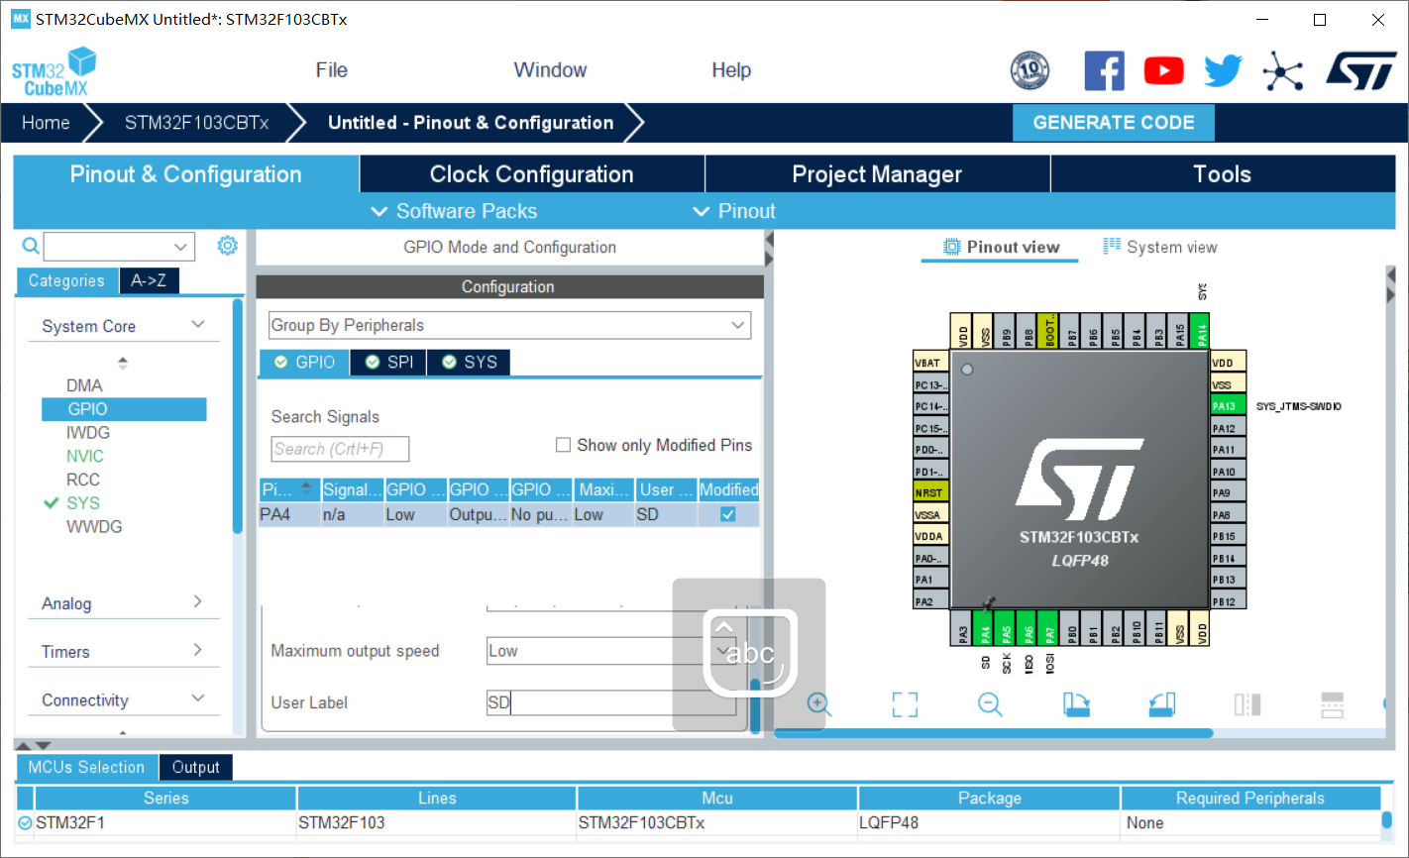1409x858 pixels.
Task: Select pin PA7 on the chip
Action: 1050,627
